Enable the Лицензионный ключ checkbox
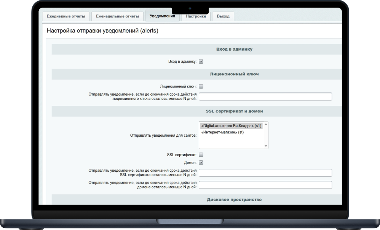The height and width of the screenshot is (230, 380). point(201,86)
